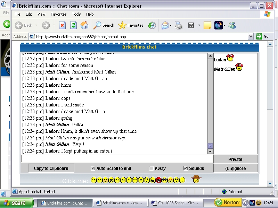Insert the first smiling emoticon

pos(93,180)
